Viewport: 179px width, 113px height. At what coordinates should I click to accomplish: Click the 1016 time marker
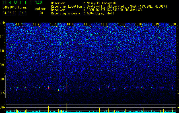point(104,24)
